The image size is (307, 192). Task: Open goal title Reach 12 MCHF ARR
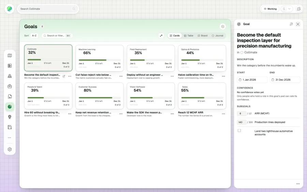point(190,112)
